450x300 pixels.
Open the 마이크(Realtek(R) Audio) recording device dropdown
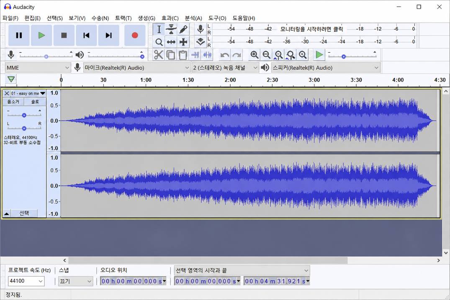(x=136, y=68)
